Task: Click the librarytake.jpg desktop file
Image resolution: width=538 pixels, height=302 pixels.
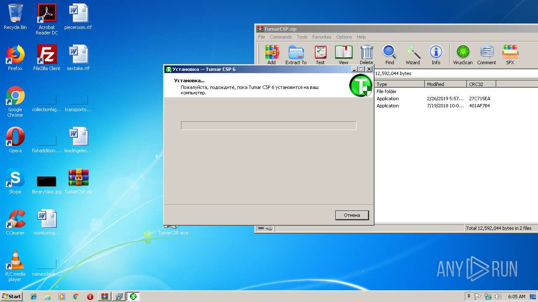Action: click(x=47, y=184)
